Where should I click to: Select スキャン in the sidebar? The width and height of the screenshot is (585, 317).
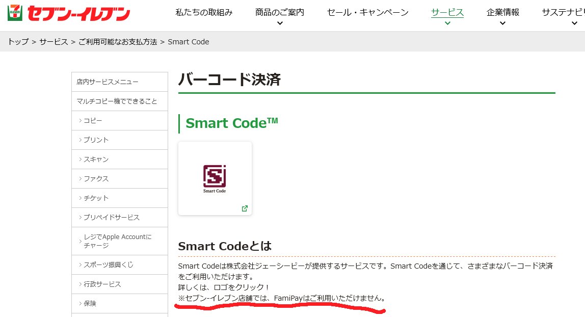[x=120, y=159]
